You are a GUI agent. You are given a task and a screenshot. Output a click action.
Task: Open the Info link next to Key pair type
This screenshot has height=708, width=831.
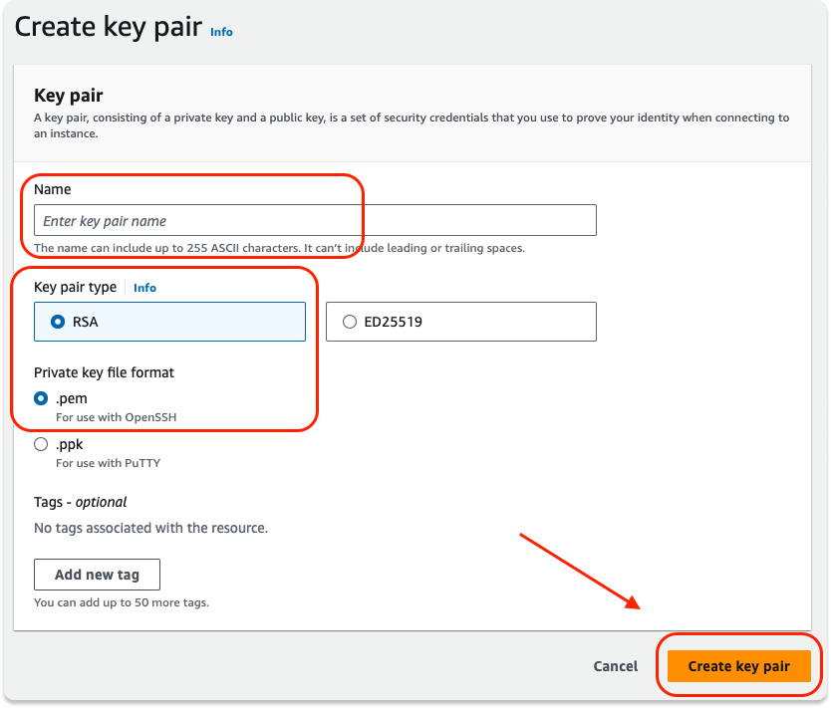(x=144, y=288)
